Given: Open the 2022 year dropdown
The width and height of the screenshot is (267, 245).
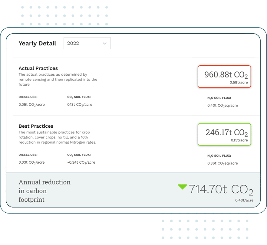Looking at the screenshot, I should 87,43.
